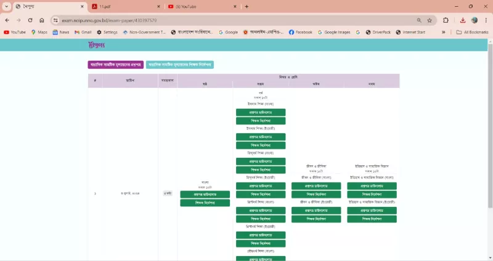Open the Maps bookmark
Image resolution: width=493 pixels, height=261 pixels.
39,32
